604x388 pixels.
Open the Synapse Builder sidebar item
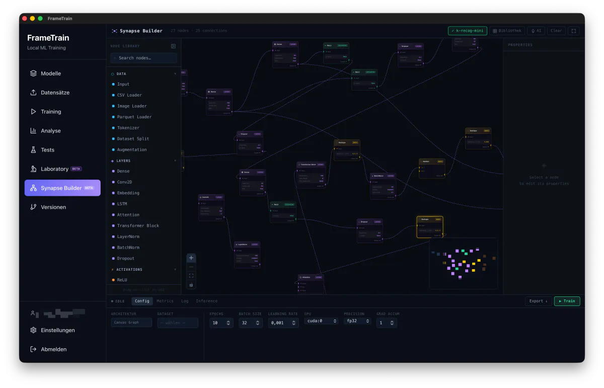tap(62, 188)
